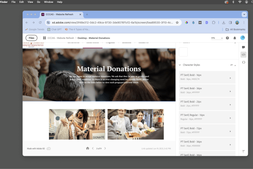Open the 57% zoom dropdown
This screenshot has height=169, width=253.
click(x=217, y=38)
